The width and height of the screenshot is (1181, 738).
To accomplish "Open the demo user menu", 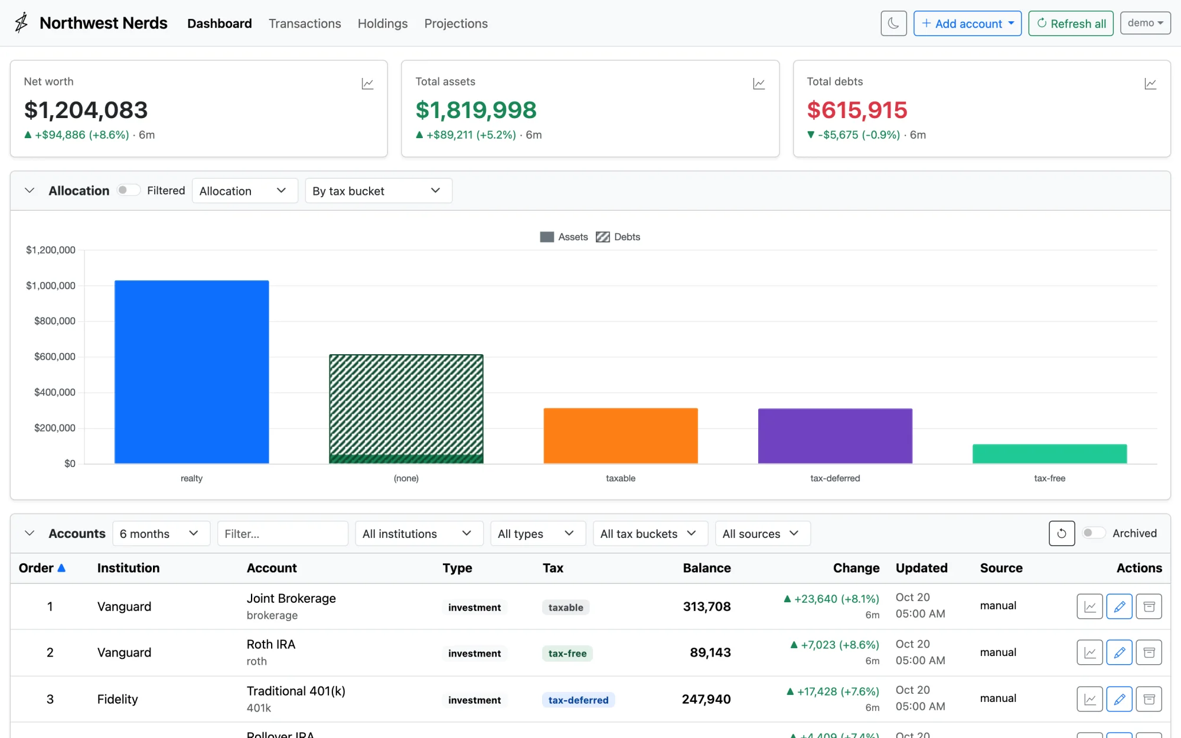I will click(1145, 23).
